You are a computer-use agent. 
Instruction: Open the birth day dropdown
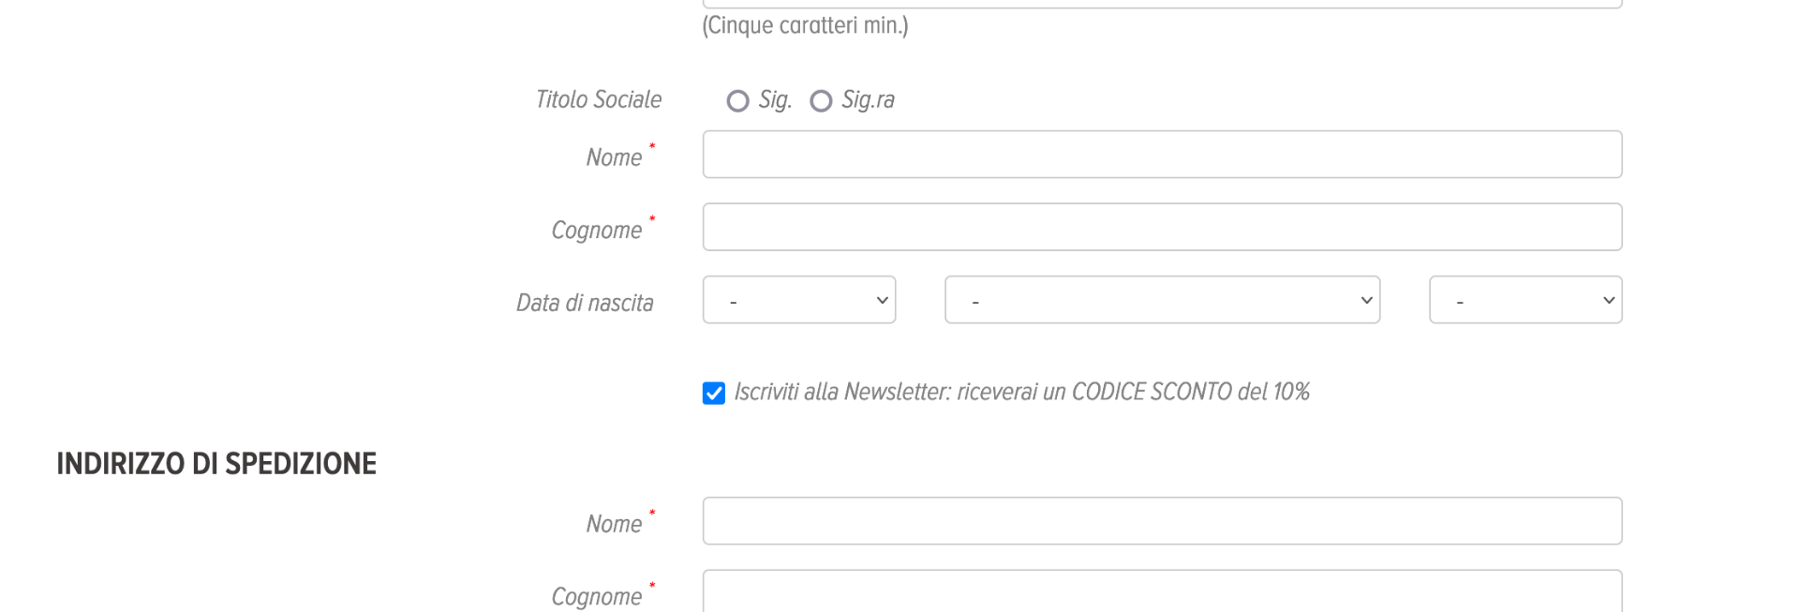798,300
